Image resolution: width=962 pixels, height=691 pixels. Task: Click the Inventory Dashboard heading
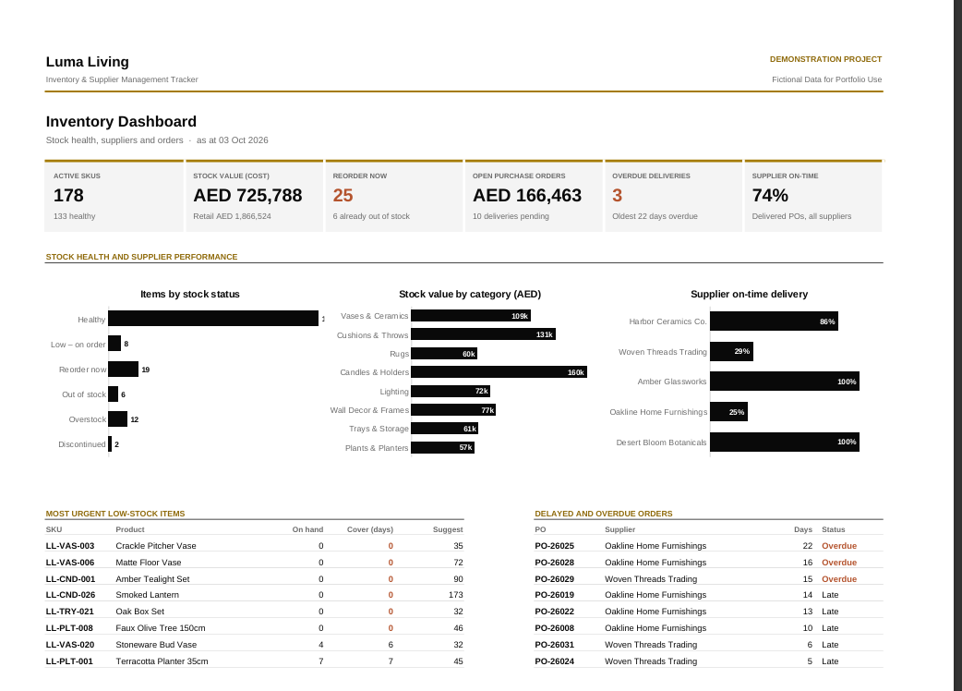click(121, 122)
